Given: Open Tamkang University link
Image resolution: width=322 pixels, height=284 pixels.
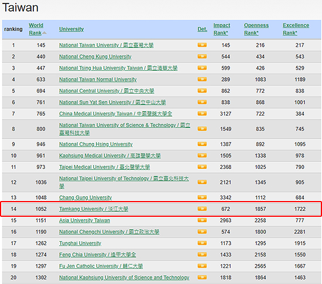Looking at the screenshot, I should [x=94, y=209].
